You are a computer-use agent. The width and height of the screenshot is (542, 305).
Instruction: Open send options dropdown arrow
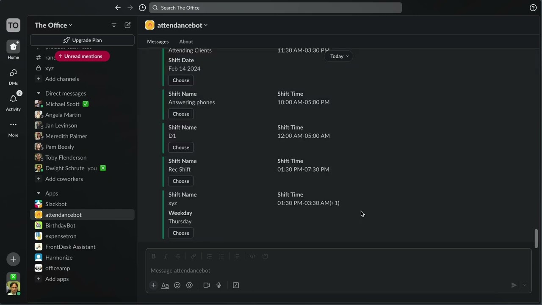click(525, 285)
